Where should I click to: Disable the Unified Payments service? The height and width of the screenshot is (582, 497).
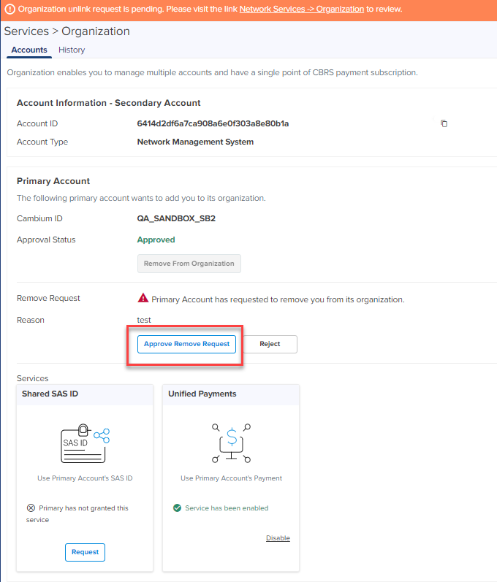click(x=278, y=538)
